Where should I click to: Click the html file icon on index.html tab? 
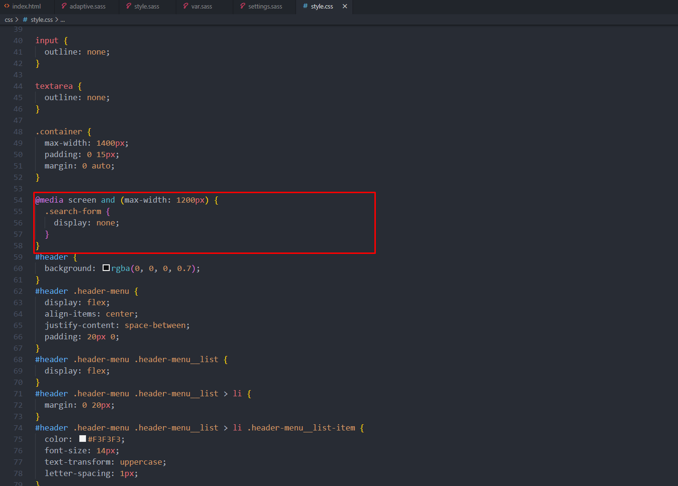[7, 6]
